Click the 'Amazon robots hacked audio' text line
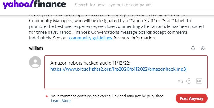This screenshot has width=214, height=108. point(90,63)
